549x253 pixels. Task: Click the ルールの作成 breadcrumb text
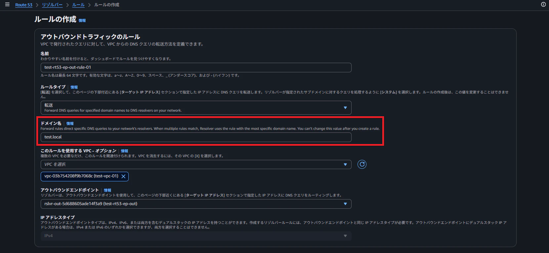point(106,5)
